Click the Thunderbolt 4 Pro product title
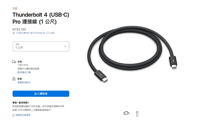 tap(41, 18)
